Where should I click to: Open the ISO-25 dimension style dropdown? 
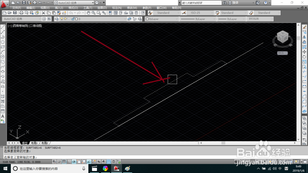click(x=201, y=13)
